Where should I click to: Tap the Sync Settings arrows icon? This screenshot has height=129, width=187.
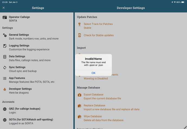click(5, 68)
